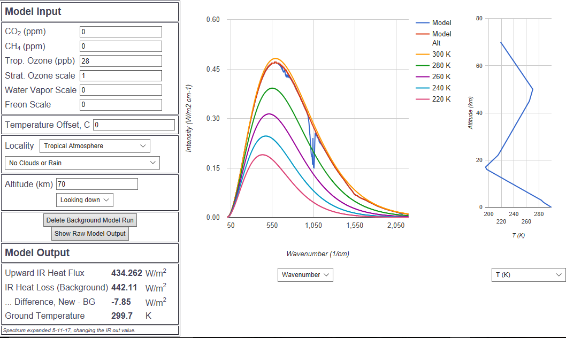Expand the No Clouds or Rain dropdown
Image resolution: width=566 pixels, height=338 pixels.
pyautogui.click(x=82, y=163)
